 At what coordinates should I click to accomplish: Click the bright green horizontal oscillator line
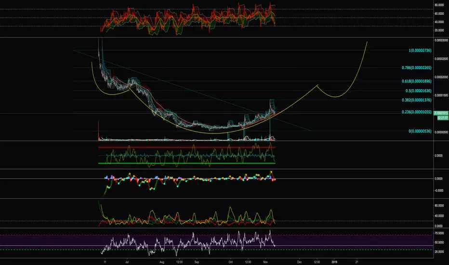point(187,163)
